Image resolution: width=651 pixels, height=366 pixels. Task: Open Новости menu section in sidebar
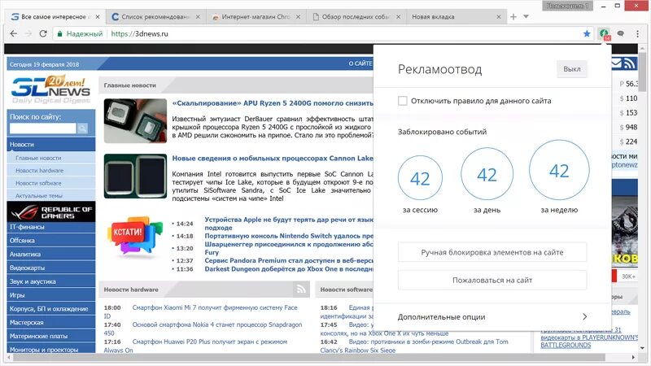click(x=50, y=145)
